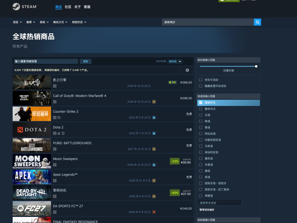Viewport: 297px width, 223px height.
Task: Open the 客服 tab
Action: click(87, 7)
